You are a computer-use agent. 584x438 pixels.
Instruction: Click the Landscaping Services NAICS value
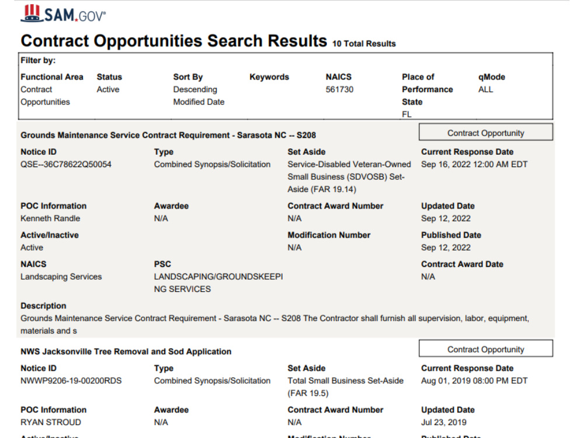coord(61,276)
